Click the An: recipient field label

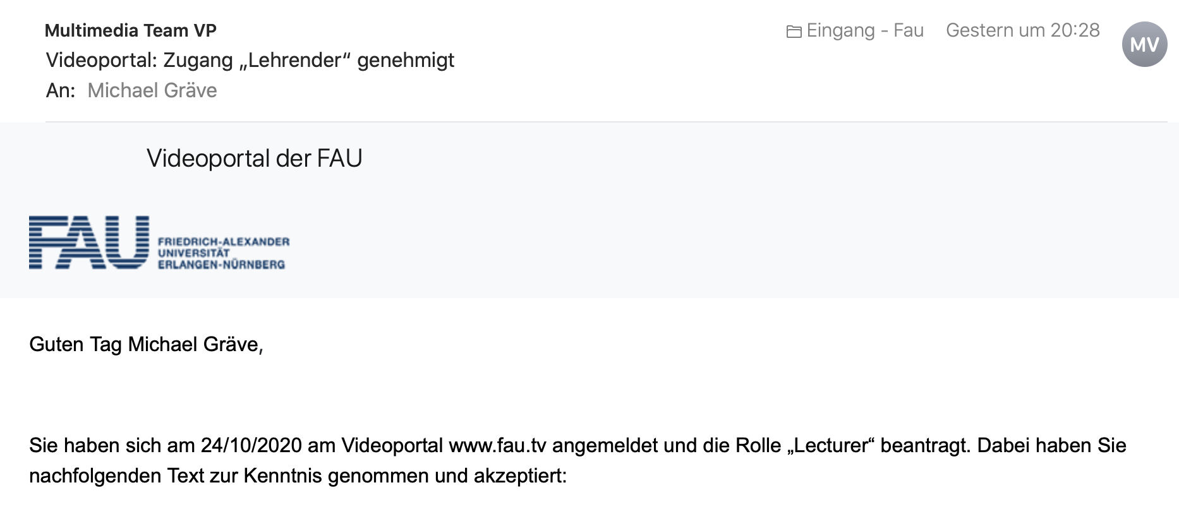click(60, 90)
